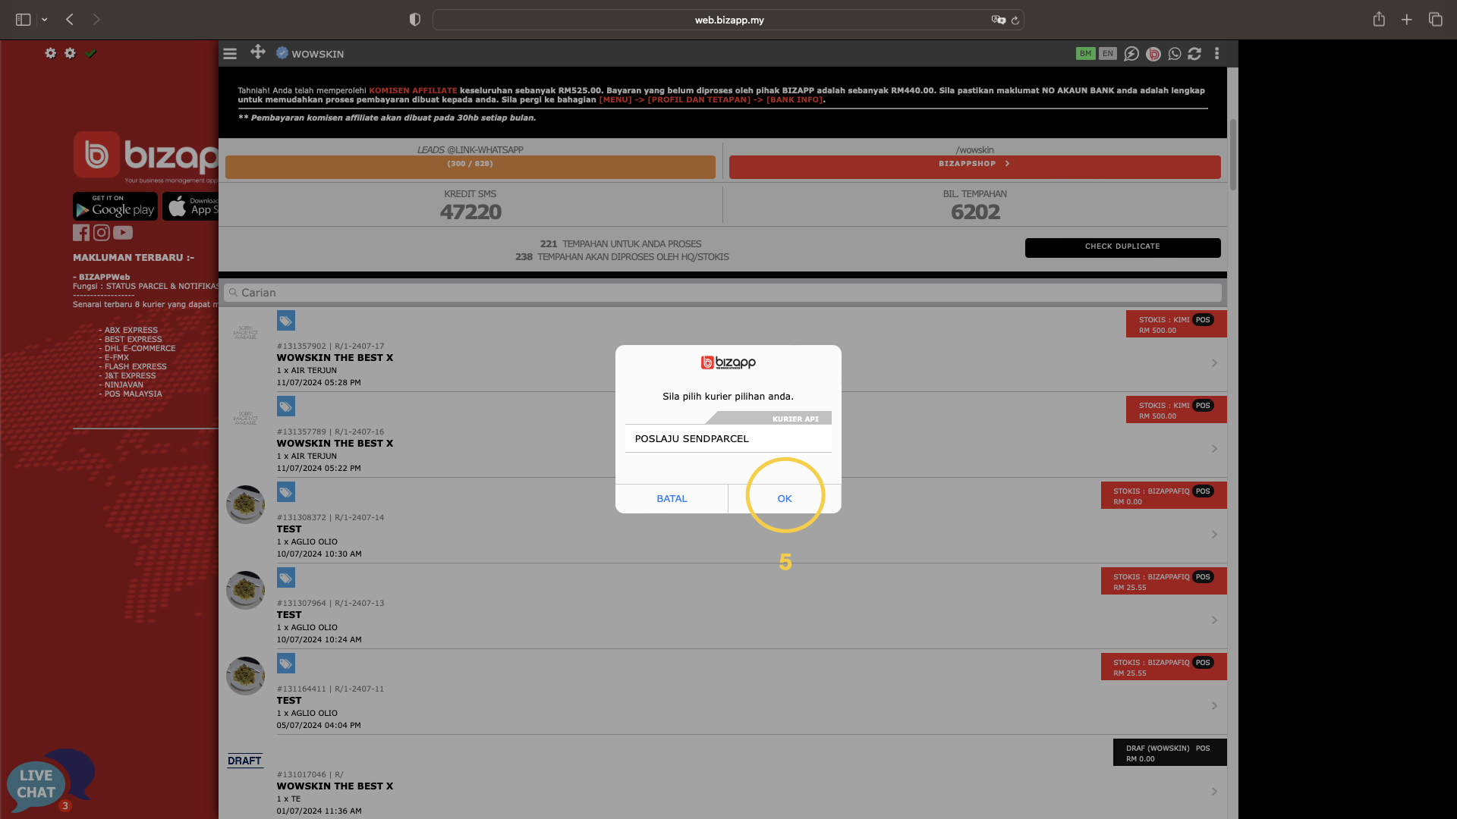Open the BIZAPPSHOP red button

(x=974, y=167)
